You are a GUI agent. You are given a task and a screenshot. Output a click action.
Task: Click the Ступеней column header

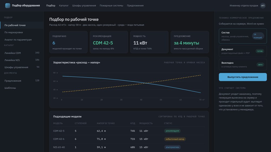(80, 123)
